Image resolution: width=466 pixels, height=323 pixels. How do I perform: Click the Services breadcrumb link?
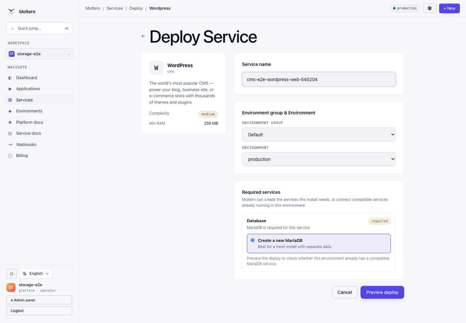(115, 8)
